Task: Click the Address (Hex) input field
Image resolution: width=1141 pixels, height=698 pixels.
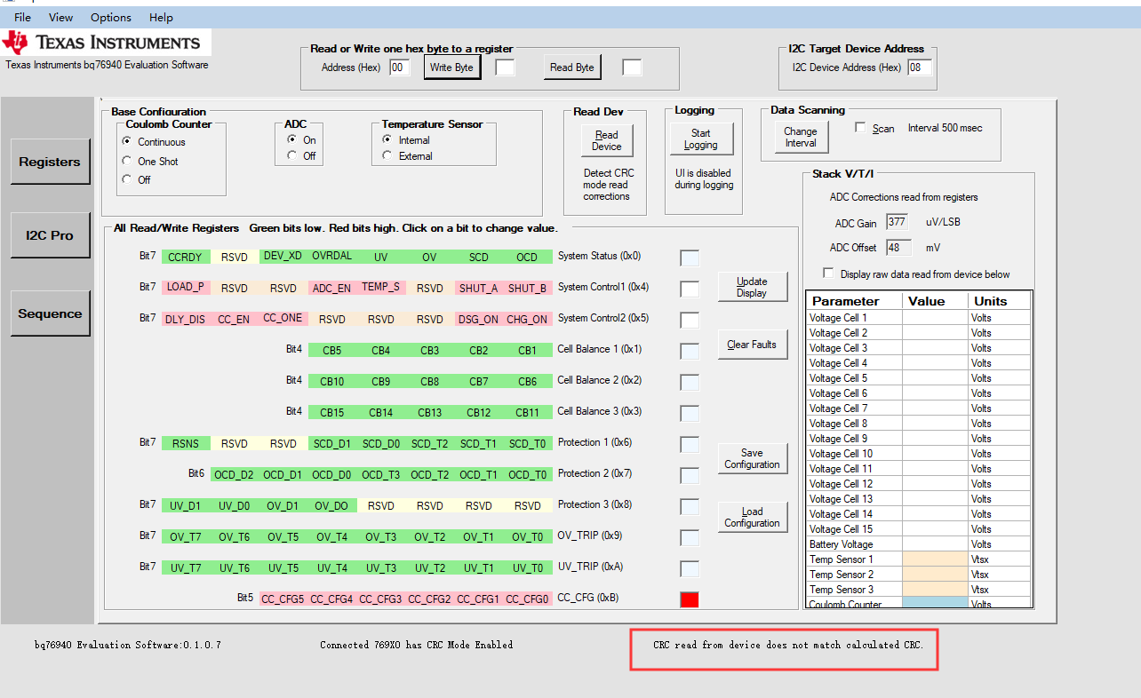Action: point(400,67)
